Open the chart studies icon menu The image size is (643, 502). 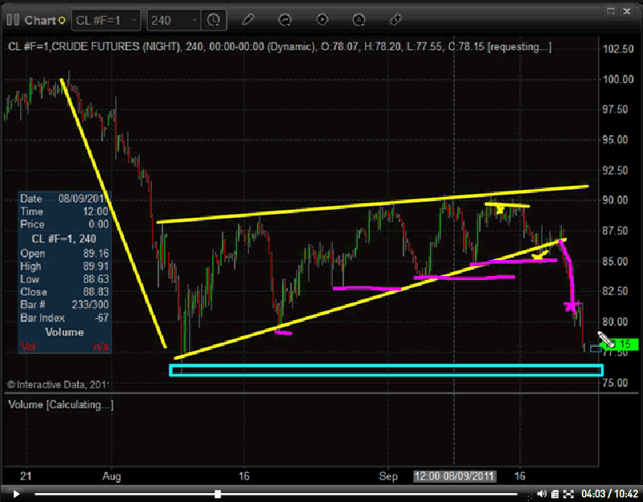tap(285, 19)
